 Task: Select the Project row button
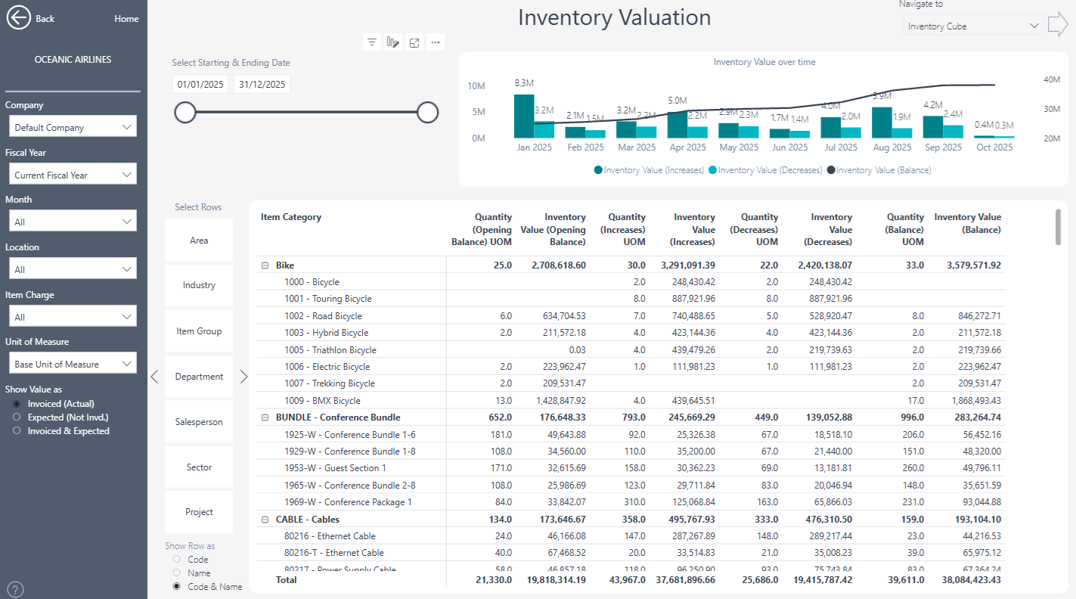199,512
